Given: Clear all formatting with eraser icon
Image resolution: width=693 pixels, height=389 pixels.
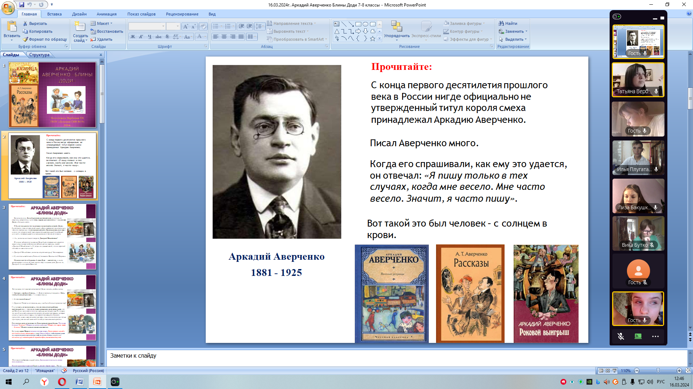Looking at the screenshot, I should coord(203,26).
